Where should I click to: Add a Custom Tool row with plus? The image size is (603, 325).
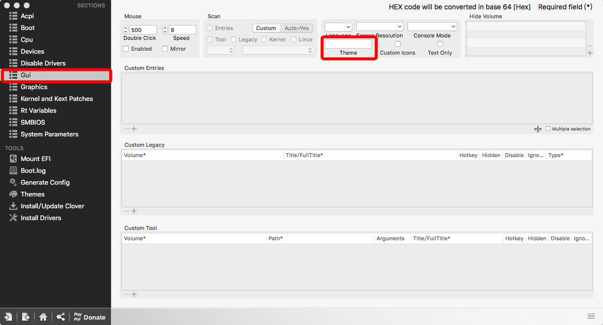[134, 294]
